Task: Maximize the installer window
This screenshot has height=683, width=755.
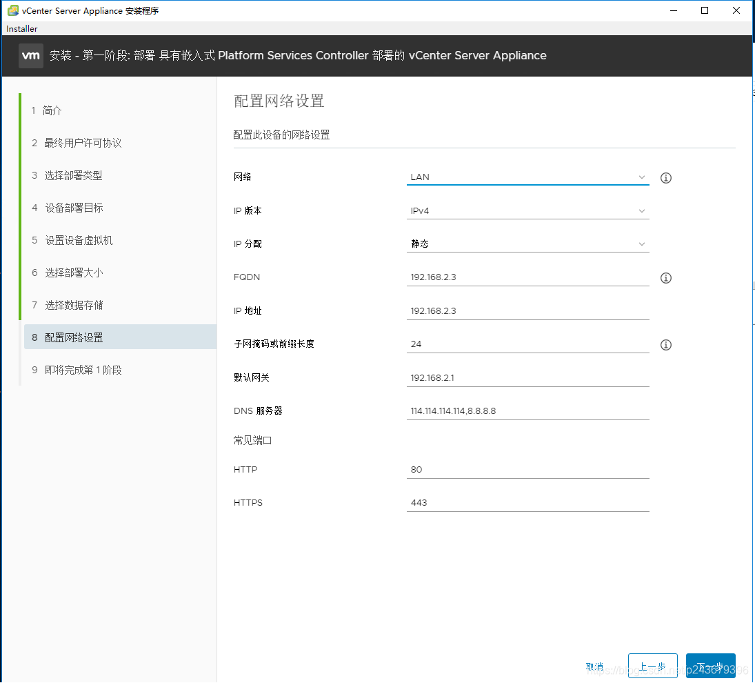Action: (x=705, y=10)
